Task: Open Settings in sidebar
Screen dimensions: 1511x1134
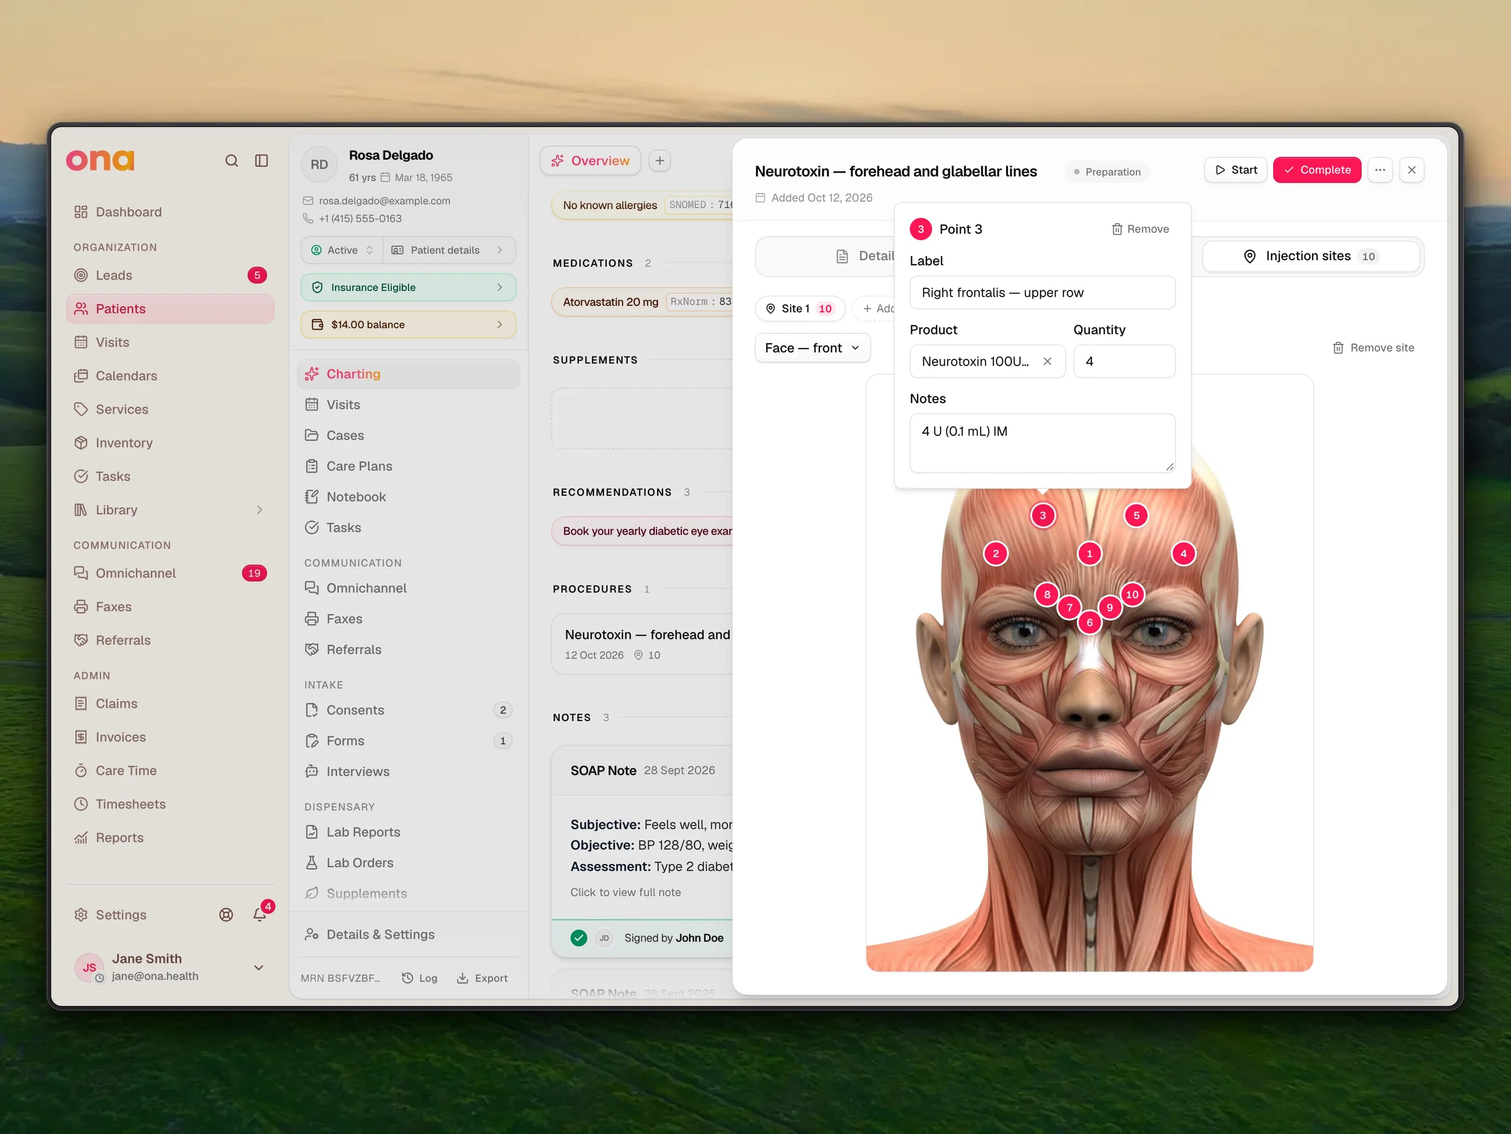Action: pos(121,915)
